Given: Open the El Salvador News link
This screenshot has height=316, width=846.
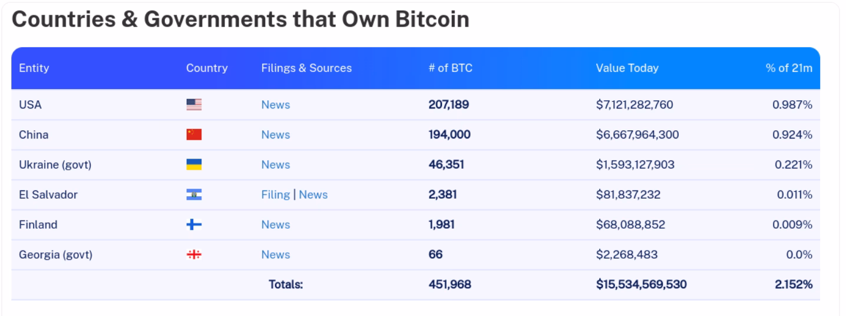Looking at the screenshot, I should pos(313,195).
